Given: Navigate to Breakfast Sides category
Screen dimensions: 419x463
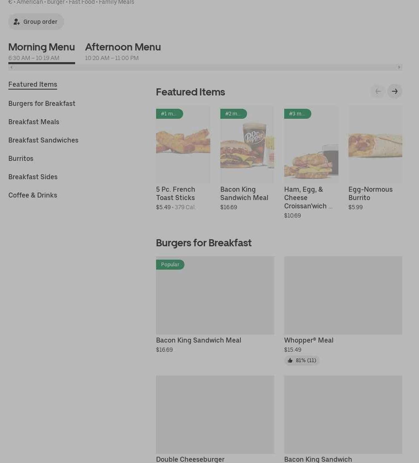Looking at the screenshot, I should [33, 177].
